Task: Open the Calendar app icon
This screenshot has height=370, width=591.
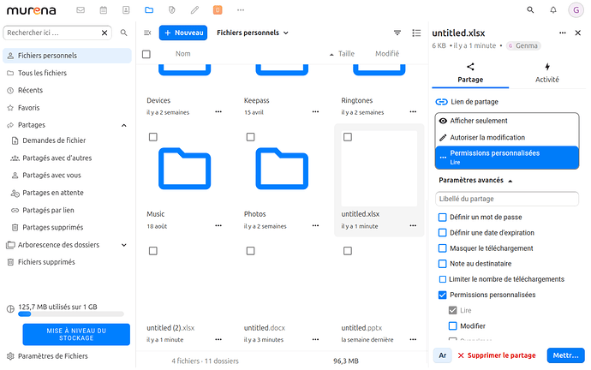Action: tap(104, 10)
